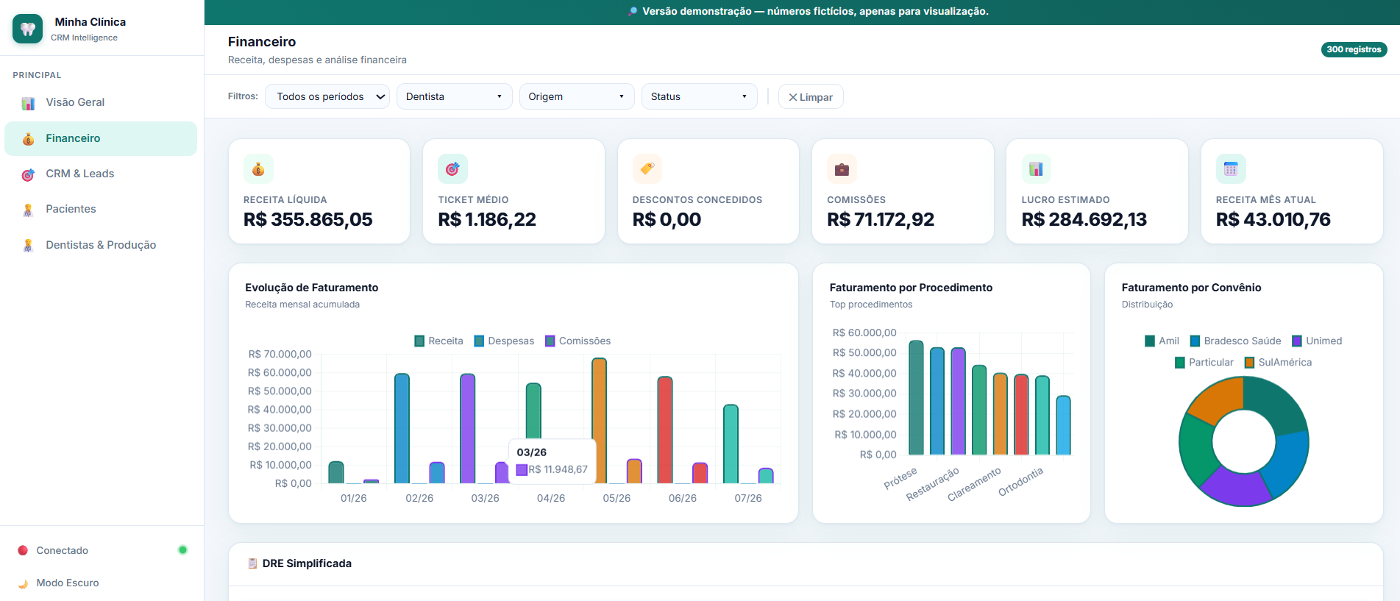Viewport: 1400px width, 601px height.
Task: Click the Faturamento por Procedimento title
Action: [911, 288]
